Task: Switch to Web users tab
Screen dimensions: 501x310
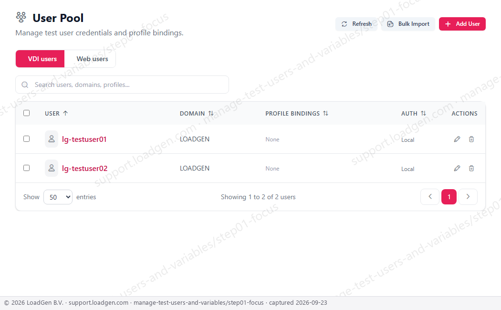Action: [90, 59]
